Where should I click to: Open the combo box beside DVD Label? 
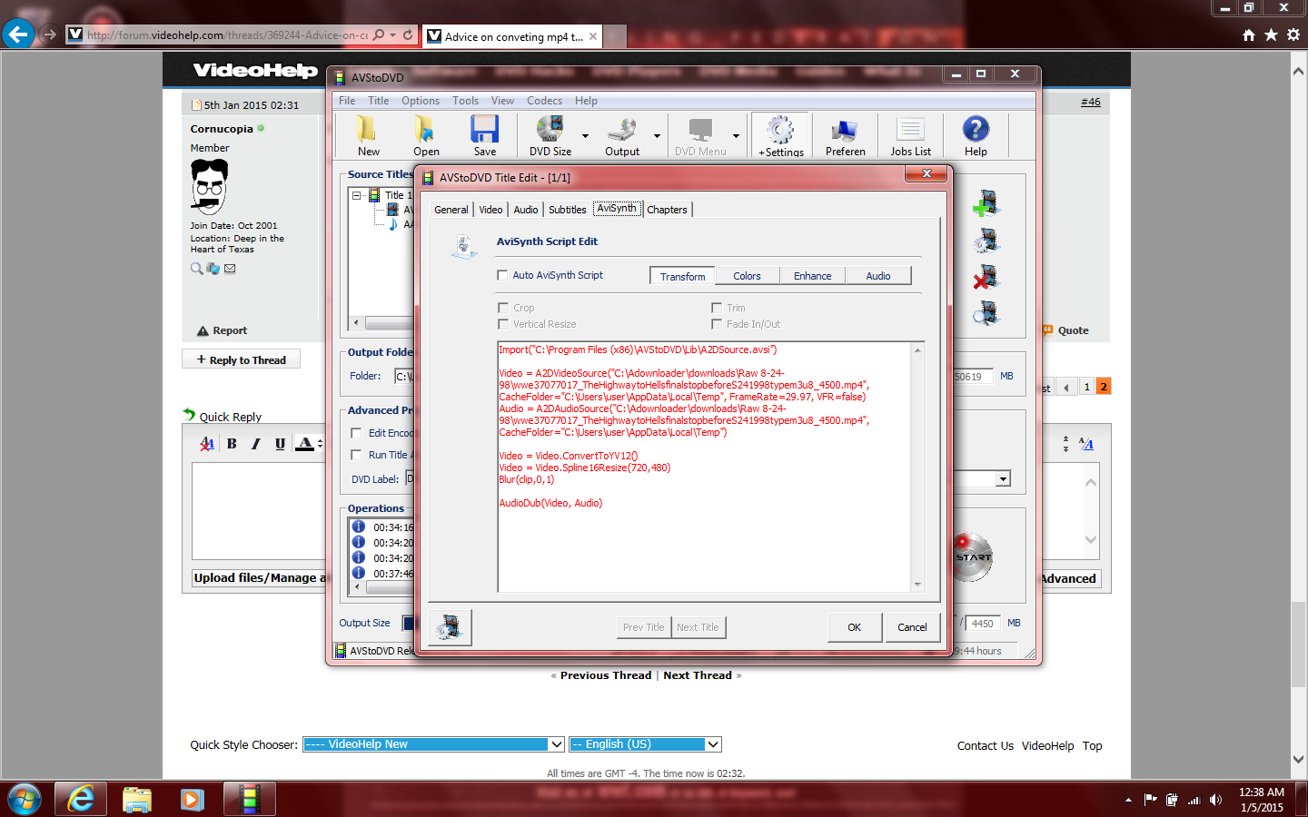1003,479
